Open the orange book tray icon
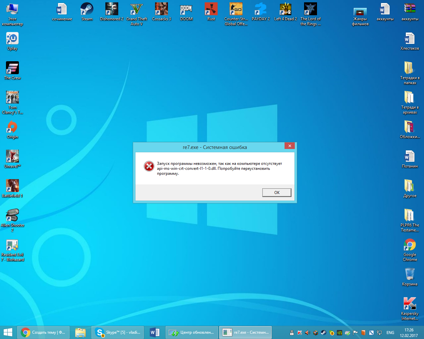 click(363, 333)
